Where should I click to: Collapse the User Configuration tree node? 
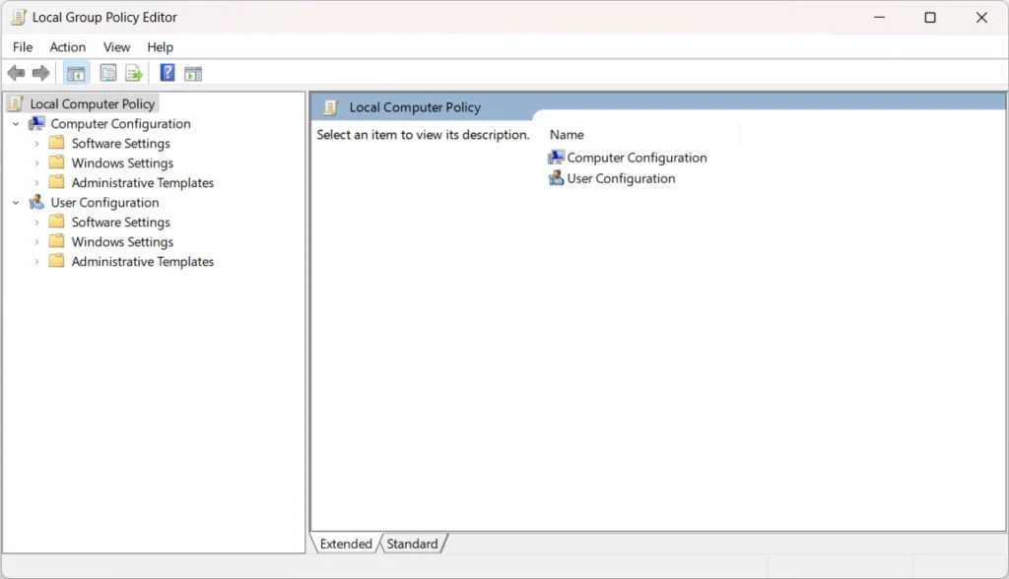pos(16,203)
